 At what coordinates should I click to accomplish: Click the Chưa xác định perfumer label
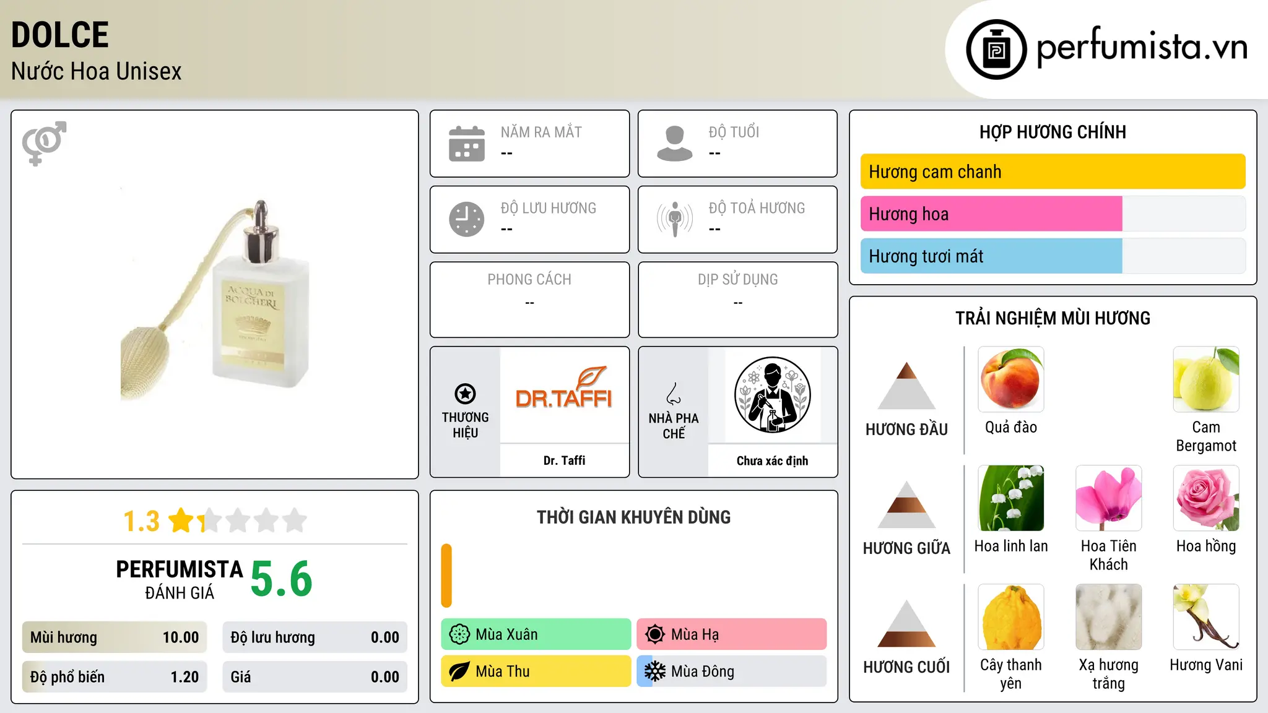pos(772,460)
